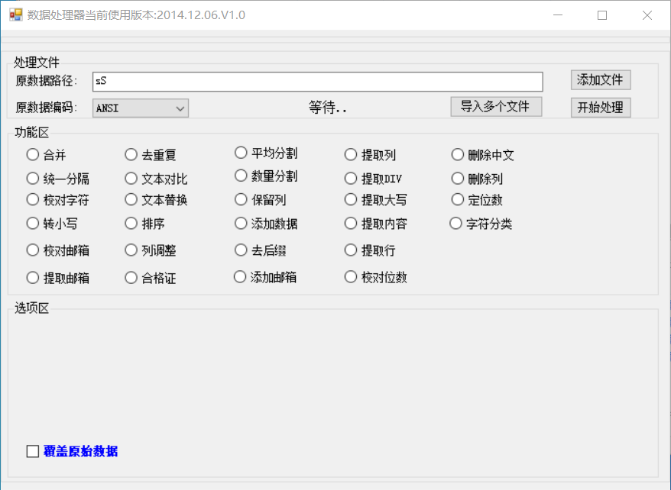The width and height of the screenshot is (671, 490).
Task: Click the 原数据路径 text field
Action: 317,81
